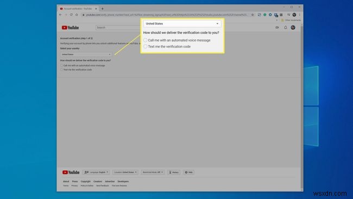Open the Policy & Safety footer link
This screenshot has height=199, width=353.
point(87,186)
